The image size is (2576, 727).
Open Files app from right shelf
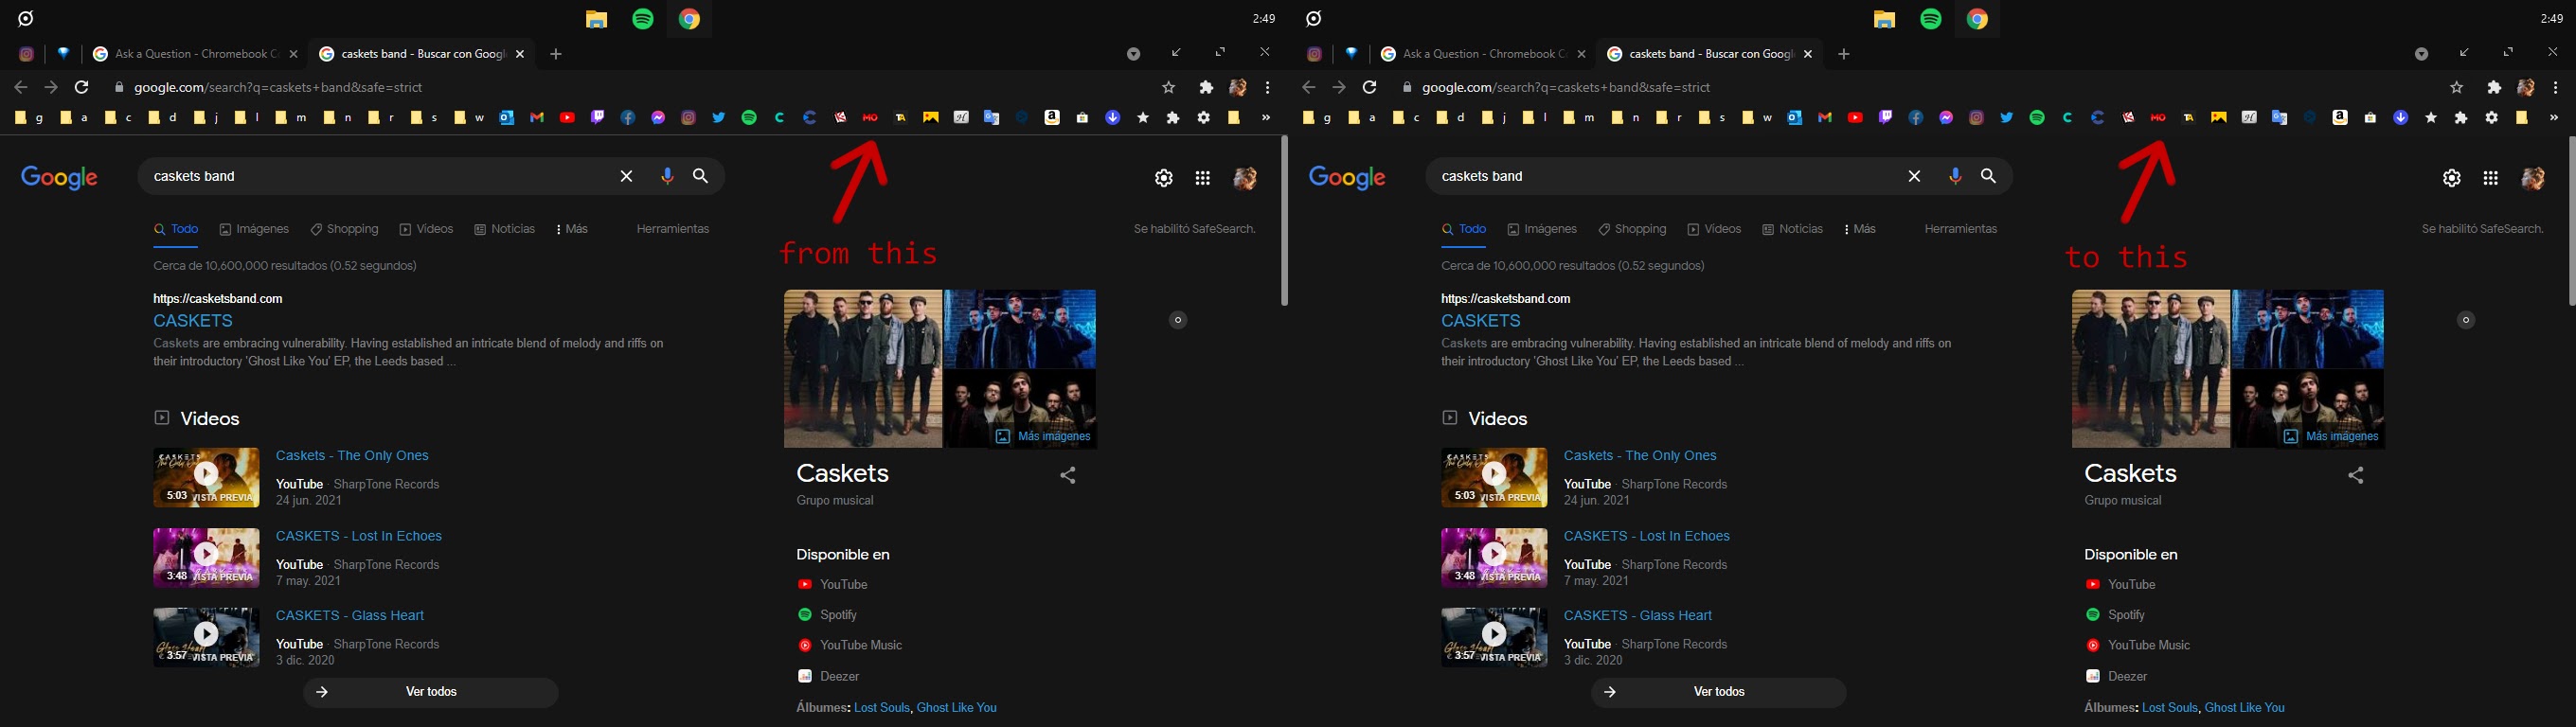1885,19
